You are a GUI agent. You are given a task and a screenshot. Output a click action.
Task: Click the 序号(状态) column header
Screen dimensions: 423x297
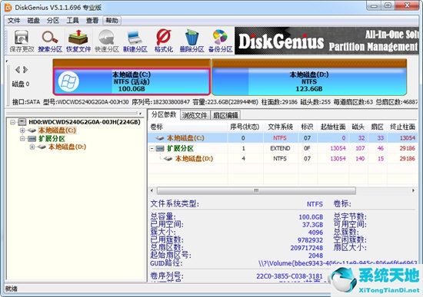click(245, 127)
